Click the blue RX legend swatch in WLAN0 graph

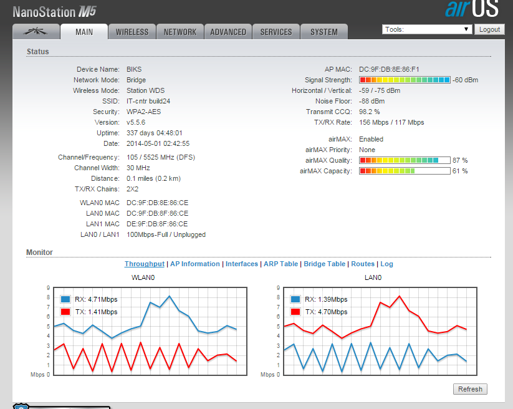click(x=65, y=299)
